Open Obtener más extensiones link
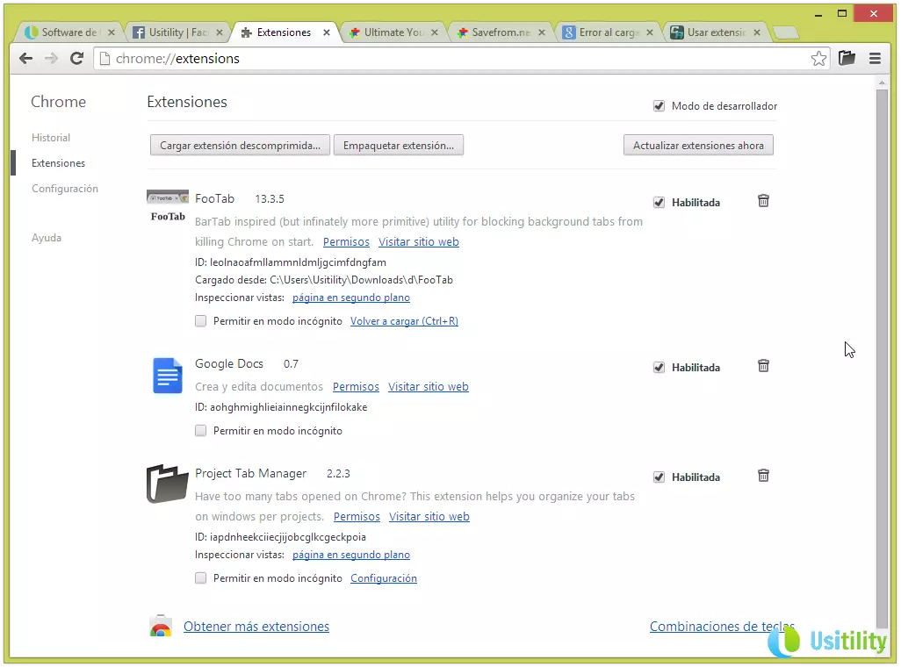 pos(256,627)
